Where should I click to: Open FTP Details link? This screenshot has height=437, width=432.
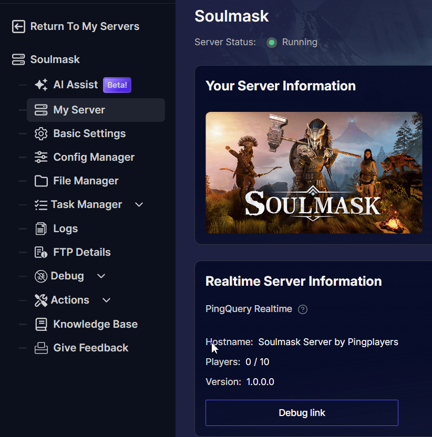[x=82, y=252]
